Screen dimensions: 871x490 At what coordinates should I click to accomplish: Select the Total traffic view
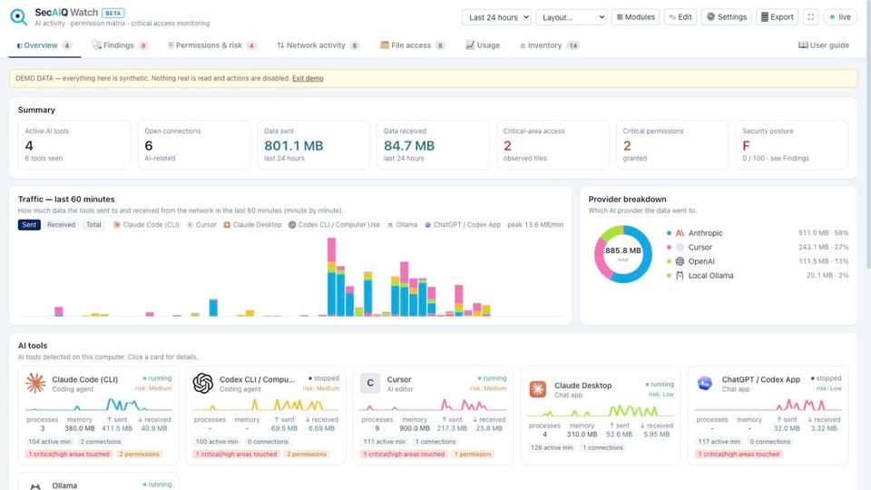click(93, 225)
